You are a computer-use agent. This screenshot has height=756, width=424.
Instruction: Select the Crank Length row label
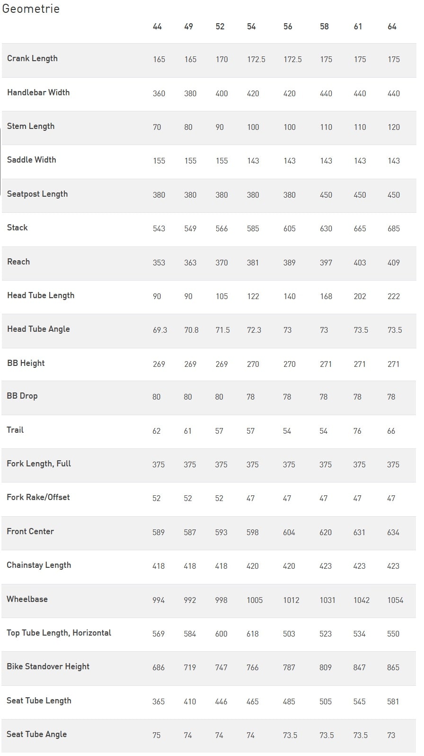pos(32,58)
